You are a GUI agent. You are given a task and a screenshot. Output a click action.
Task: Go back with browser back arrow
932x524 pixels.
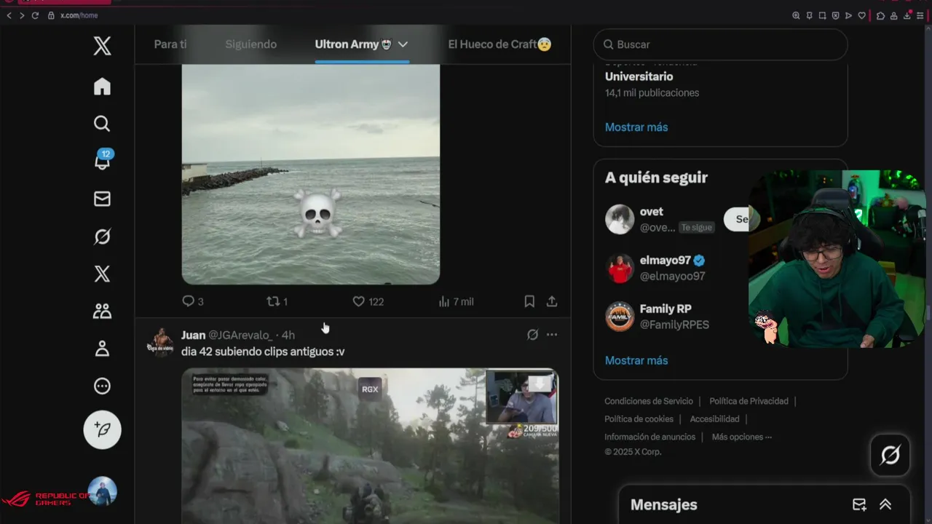click(x=9, y=15)
